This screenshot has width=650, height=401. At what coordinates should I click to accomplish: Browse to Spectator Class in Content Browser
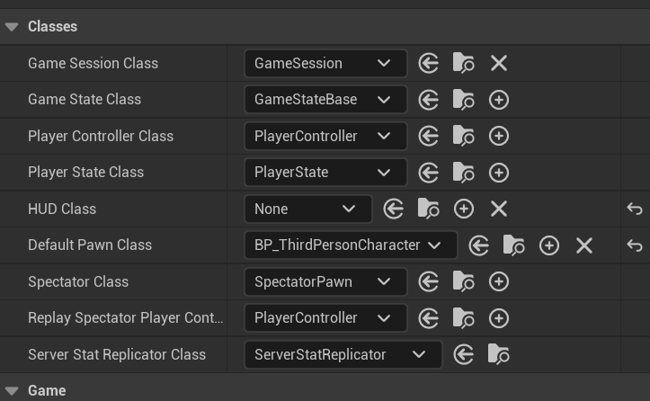tap(463, 281)
